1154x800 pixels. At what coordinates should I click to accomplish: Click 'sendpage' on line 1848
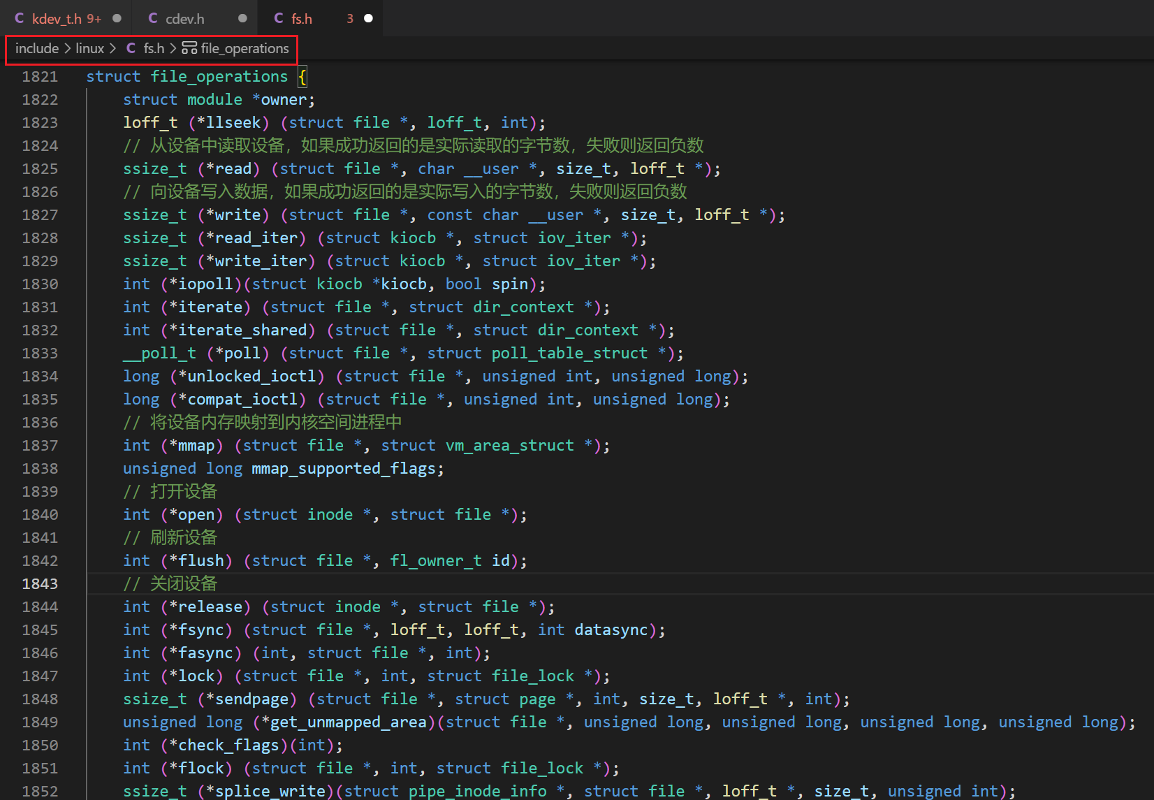[251, 699]
